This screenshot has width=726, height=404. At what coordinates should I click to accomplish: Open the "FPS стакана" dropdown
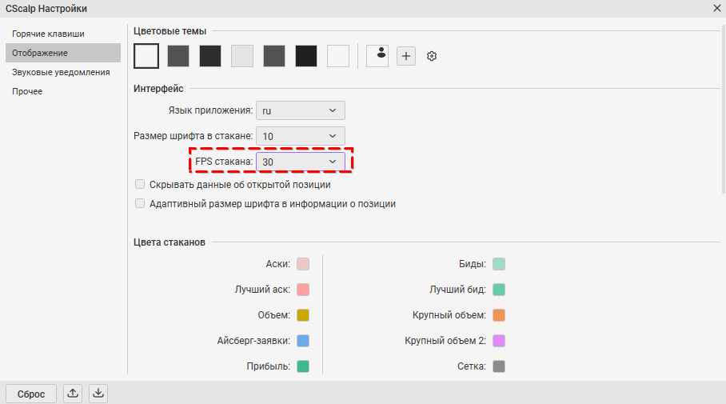click(300, 162)
